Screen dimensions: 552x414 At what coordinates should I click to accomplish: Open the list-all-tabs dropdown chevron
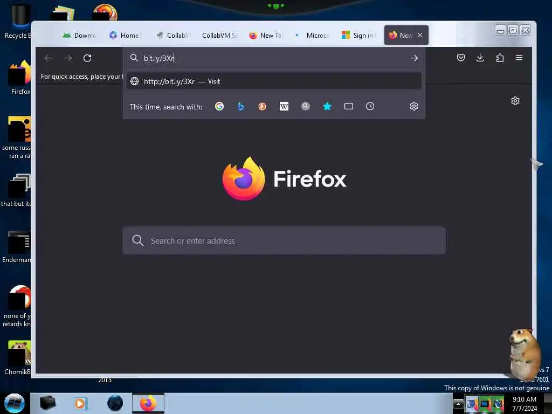[x=463, y=35]
